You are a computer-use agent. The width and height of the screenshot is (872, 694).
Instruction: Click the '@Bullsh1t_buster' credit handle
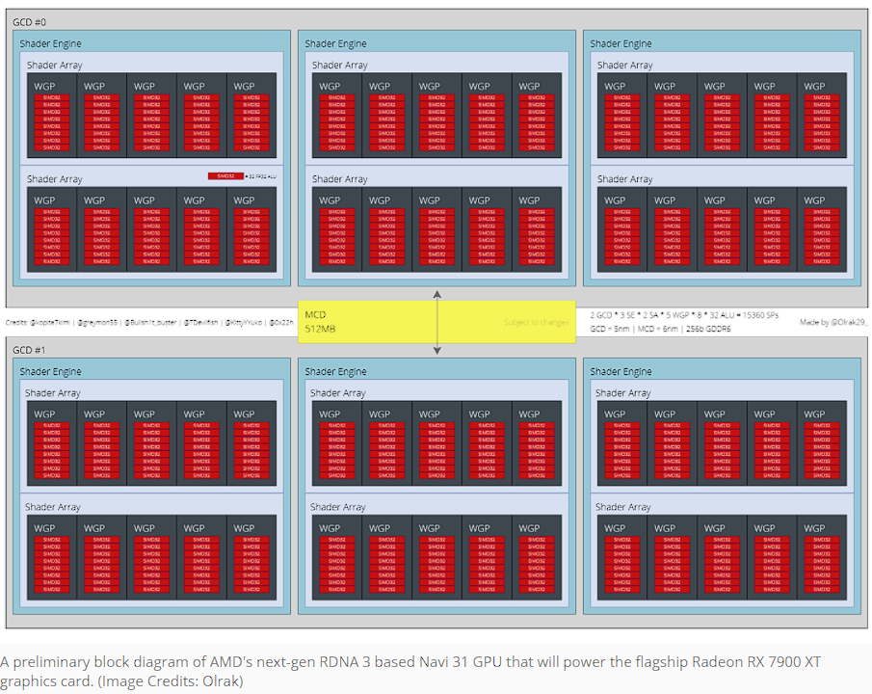(150, 322)
